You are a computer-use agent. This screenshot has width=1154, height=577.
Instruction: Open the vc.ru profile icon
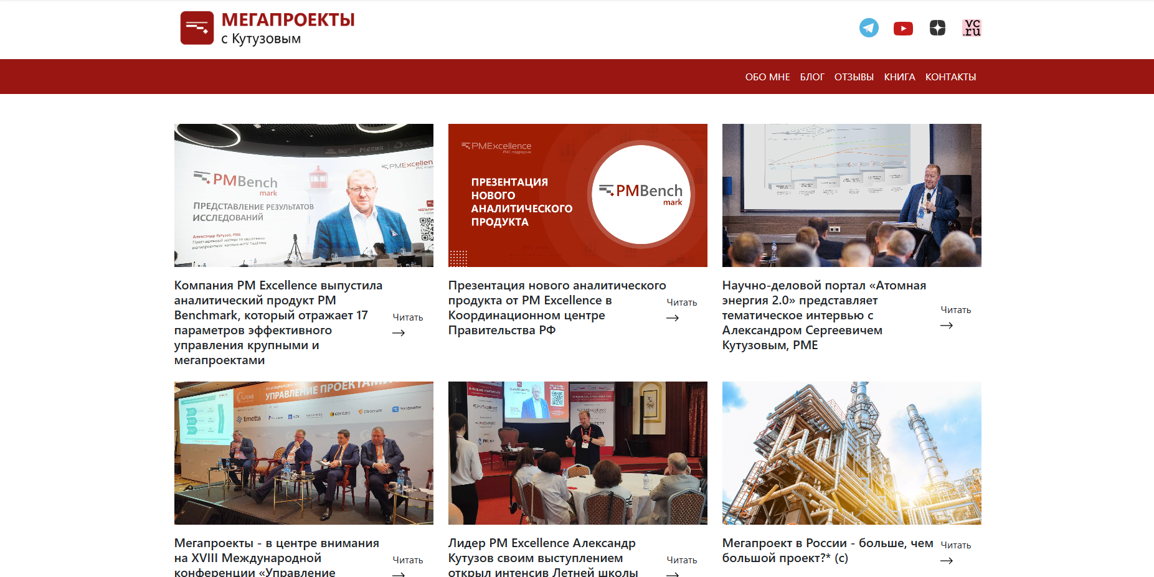click(972, 28)
